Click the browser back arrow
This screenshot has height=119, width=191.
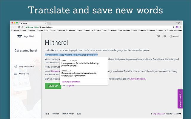pyautogui.click(x=12, y=27)
